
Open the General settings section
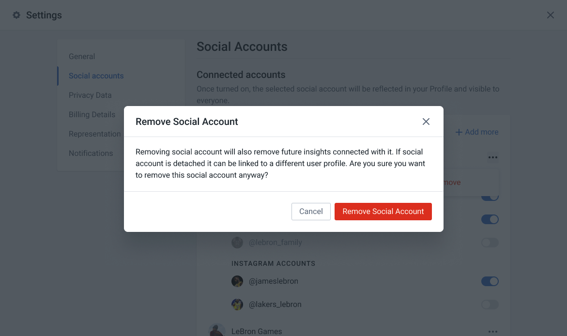coord(82,56)
